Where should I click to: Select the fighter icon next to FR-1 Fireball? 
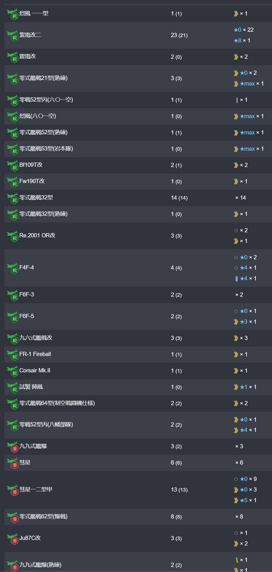pyautogui.click(x=13, y=355)
